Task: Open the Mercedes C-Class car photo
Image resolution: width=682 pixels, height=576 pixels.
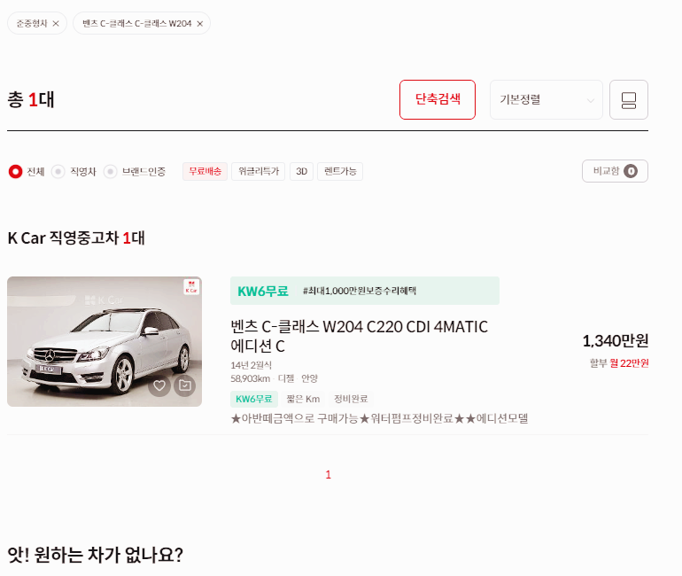Action: (105, 341)
